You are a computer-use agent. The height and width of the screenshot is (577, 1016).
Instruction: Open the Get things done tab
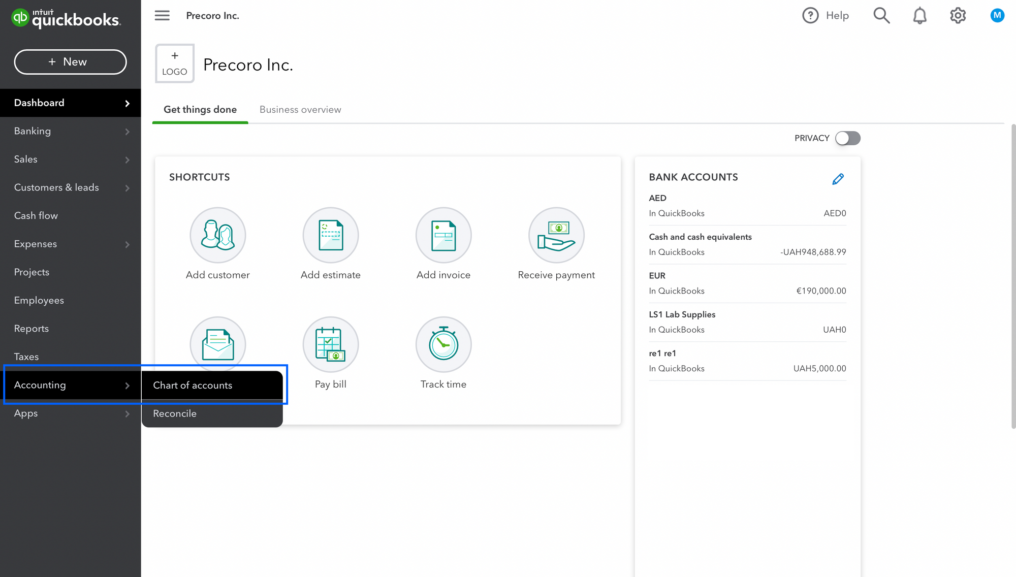click(200, 110)
